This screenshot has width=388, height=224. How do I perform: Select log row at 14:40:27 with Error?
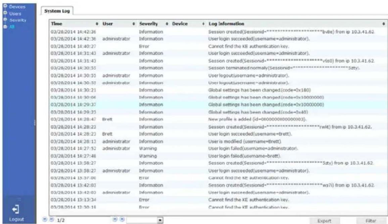[218, 46]
